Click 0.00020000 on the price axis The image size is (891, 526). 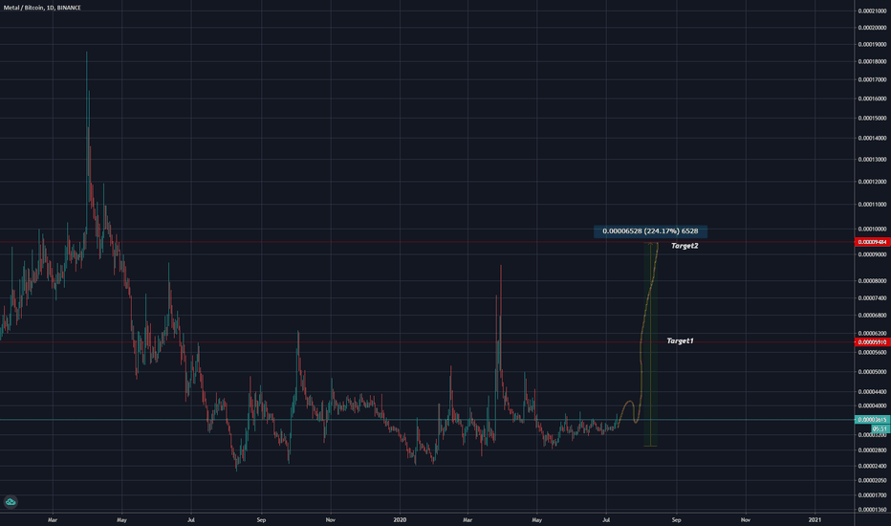[872, 28]
